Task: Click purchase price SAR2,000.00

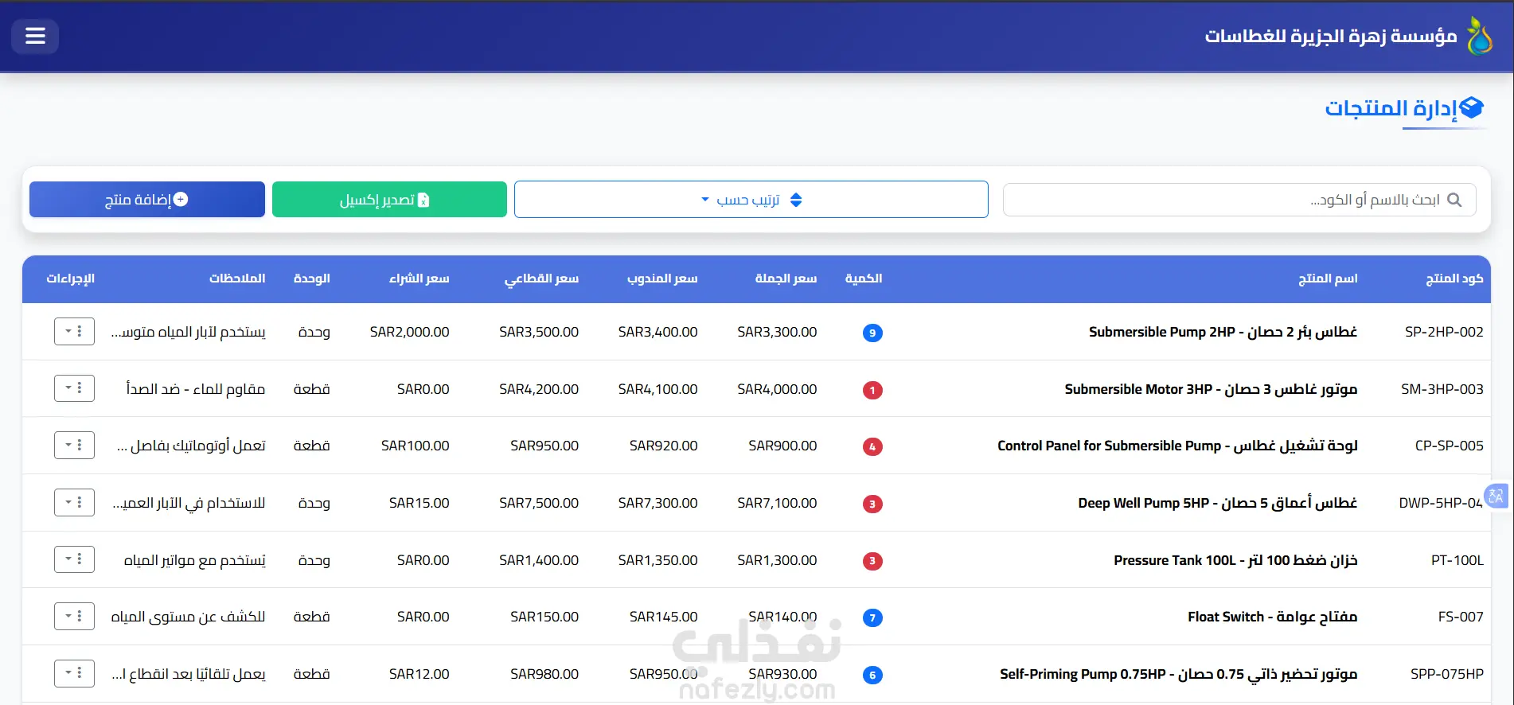Action: (x=409, y=332)
